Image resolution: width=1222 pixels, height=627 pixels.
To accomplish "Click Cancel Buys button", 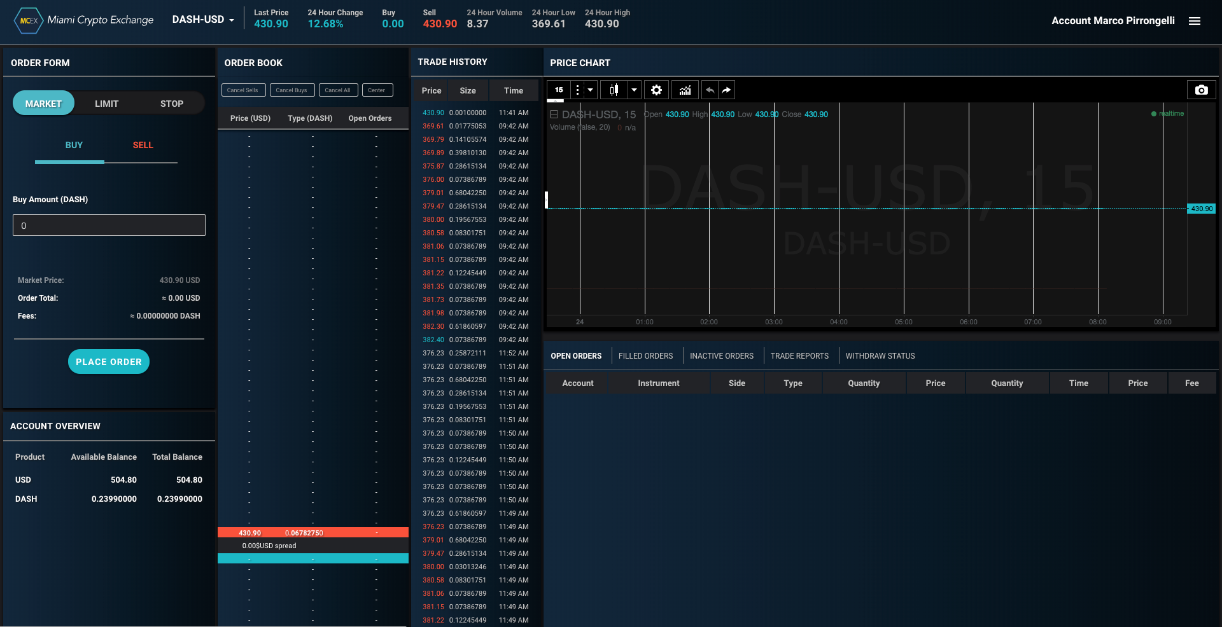I will [x=292, y=90].
